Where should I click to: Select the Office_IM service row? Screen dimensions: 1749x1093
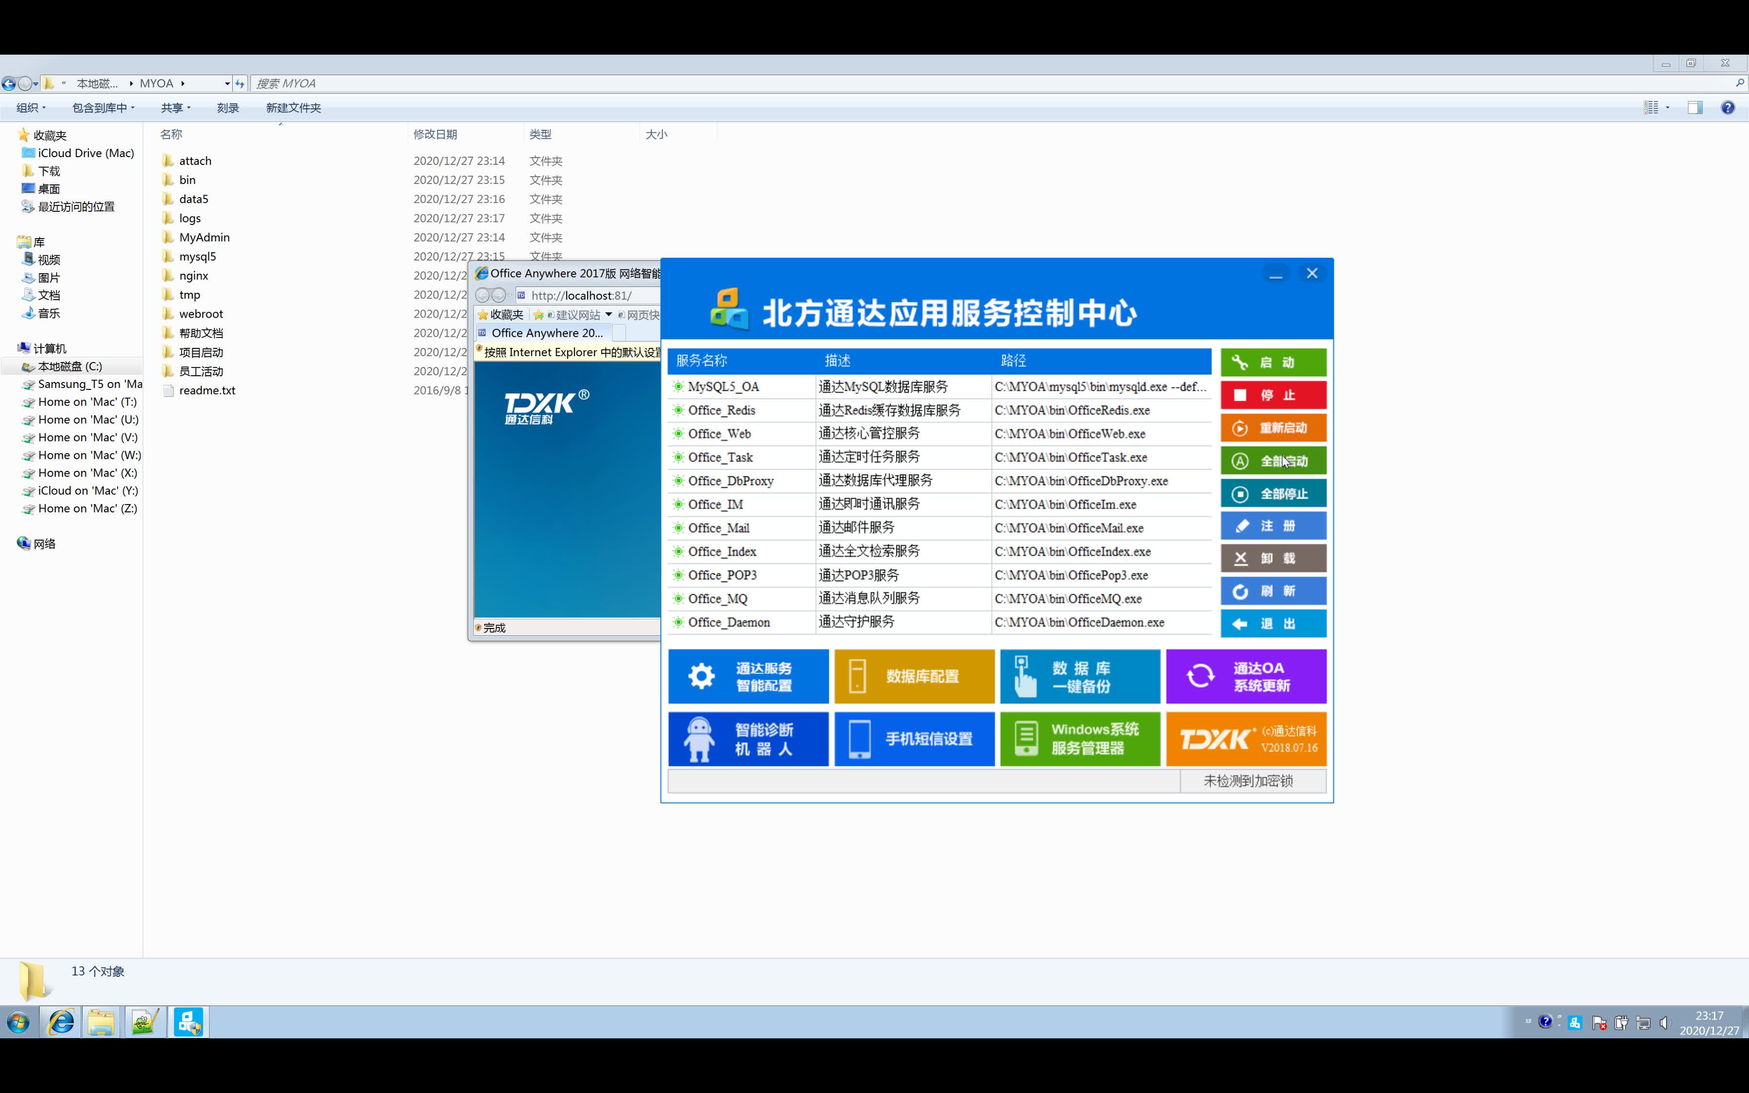939,505
